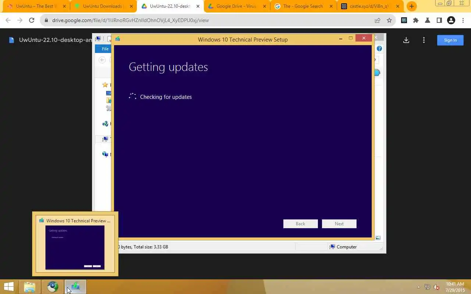Click the Back button in setup
The image size is (471, 294).
coord(300,224)
